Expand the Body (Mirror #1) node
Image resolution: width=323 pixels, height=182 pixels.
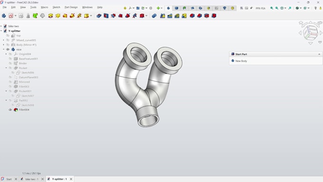pyautogui.click(x=3, y=45)
